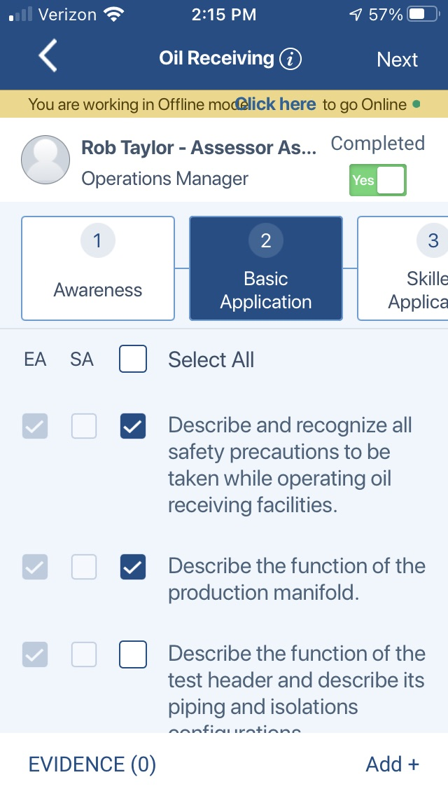448x796 pixels.
Task: Tick SA checkbox for safety precautions
Action: (x=84, y=426)
